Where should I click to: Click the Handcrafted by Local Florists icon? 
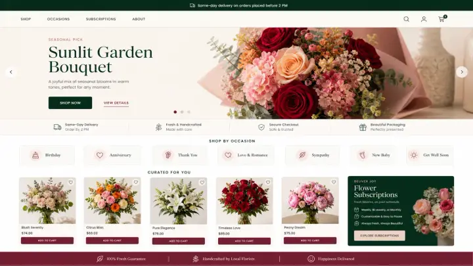pyautogui.click(x=196, y=259)
